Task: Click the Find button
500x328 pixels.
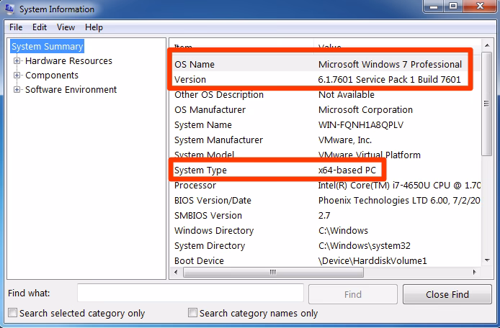Action: 352,294
